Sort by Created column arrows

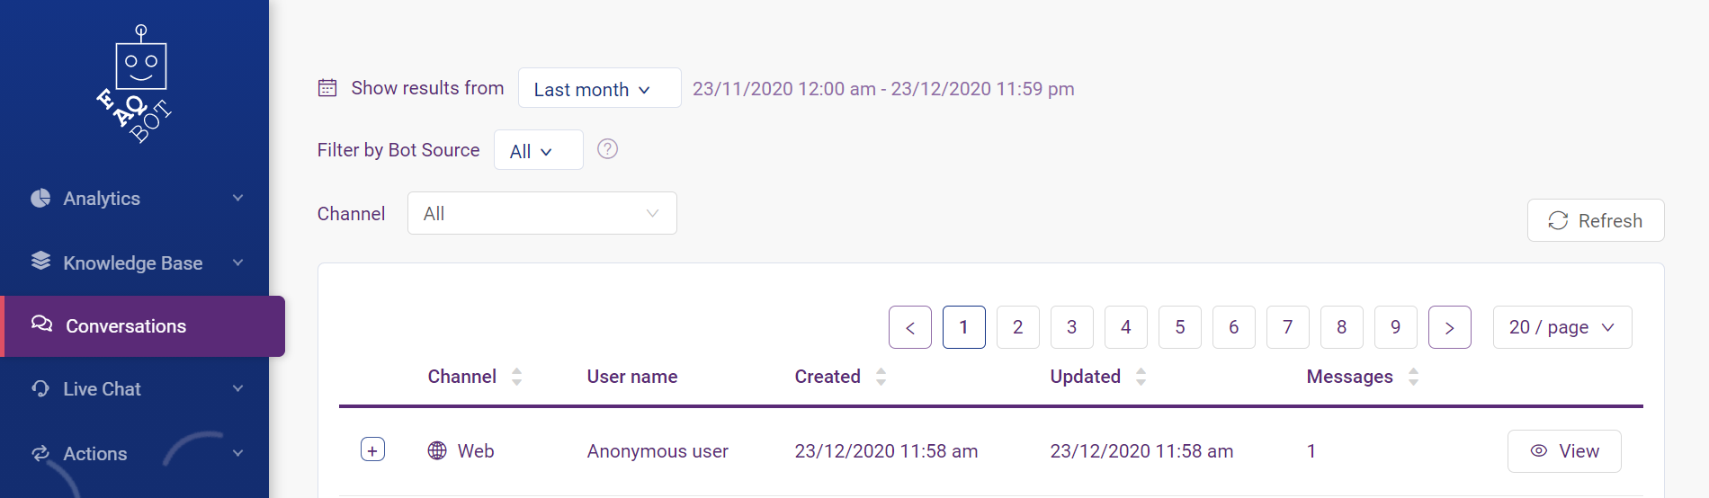[881, 377]
